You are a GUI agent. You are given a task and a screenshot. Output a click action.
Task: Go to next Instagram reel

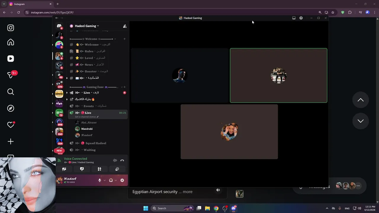point(360,121)
